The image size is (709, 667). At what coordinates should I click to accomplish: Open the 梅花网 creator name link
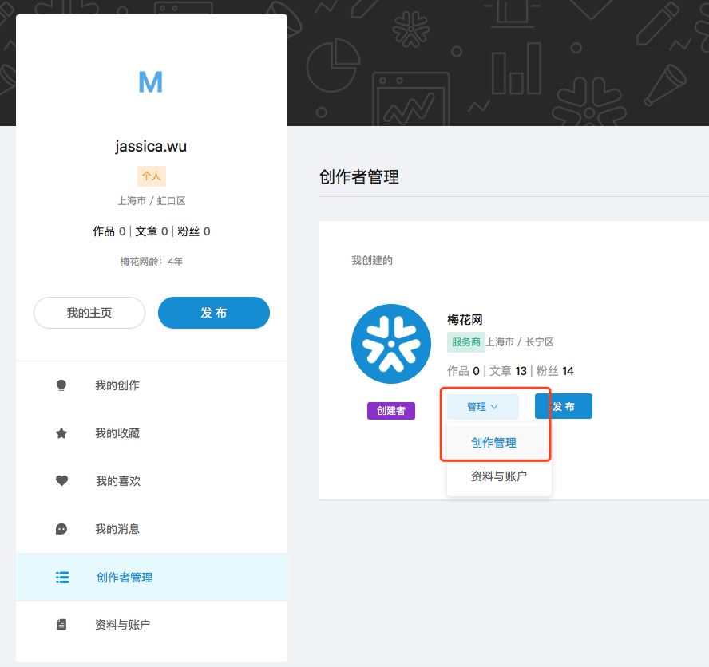click(x=465, y=319)
